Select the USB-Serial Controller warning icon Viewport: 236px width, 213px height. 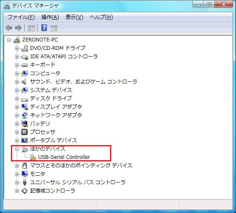point(33,157)
